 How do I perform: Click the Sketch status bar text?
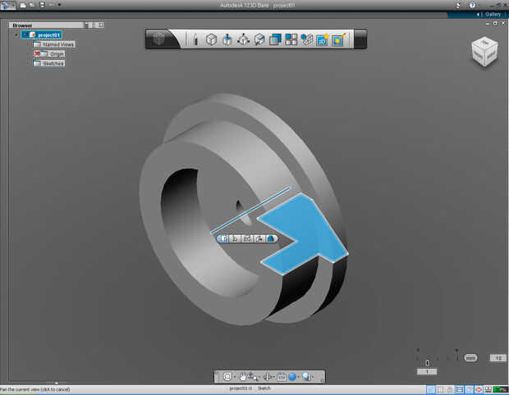tap(264, 388)
